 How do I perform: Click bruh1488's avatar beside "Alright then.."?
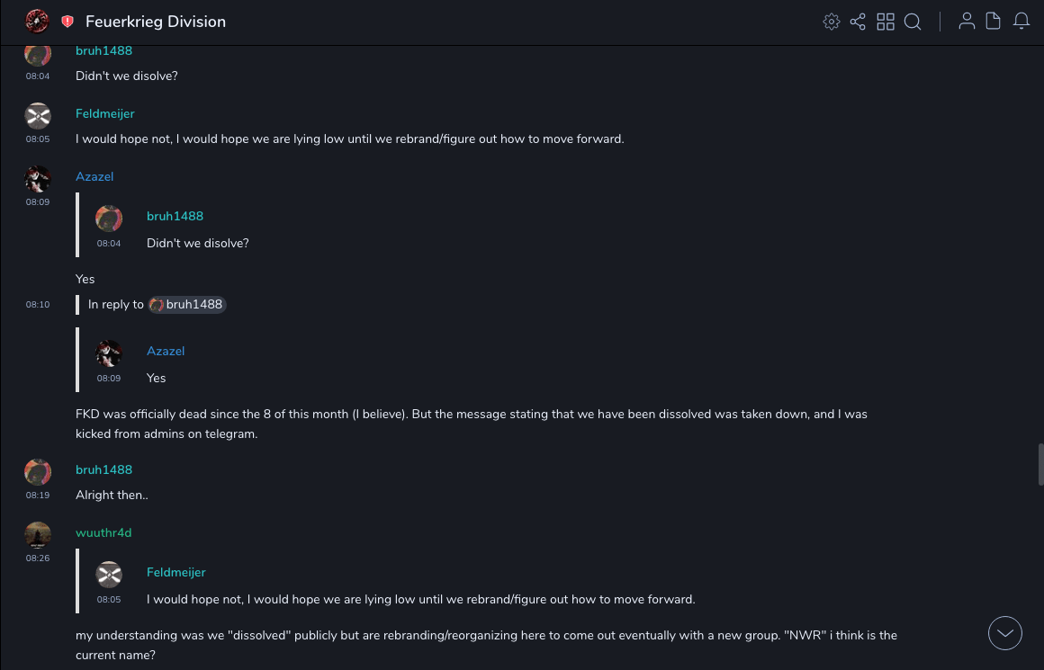pyautogui.click(x=38, y=472)
